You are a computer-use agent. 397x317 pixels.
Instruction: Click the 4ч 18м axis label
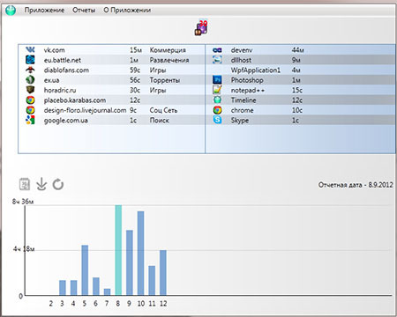point(24,249)
